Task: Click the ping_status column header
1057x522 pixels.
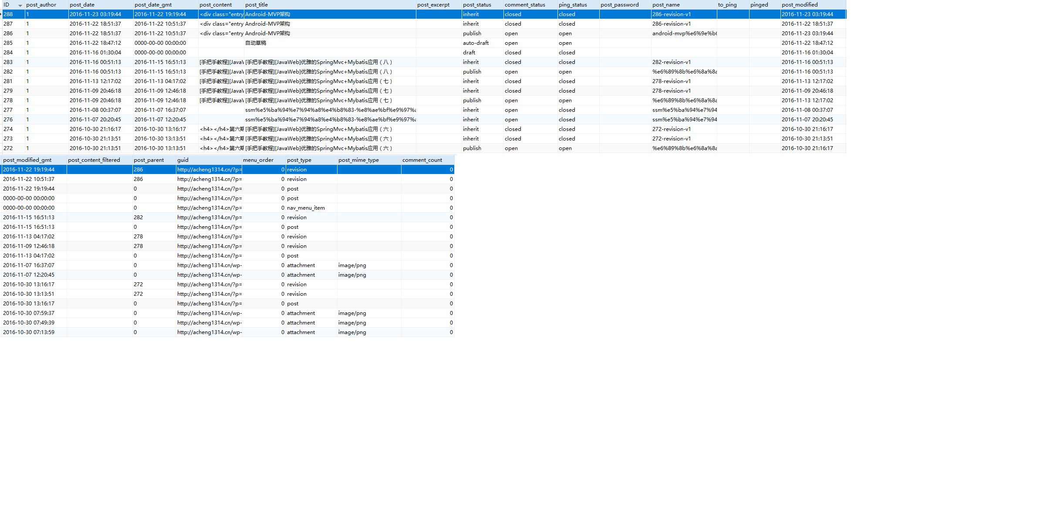Action: click(x=573, y=5)
